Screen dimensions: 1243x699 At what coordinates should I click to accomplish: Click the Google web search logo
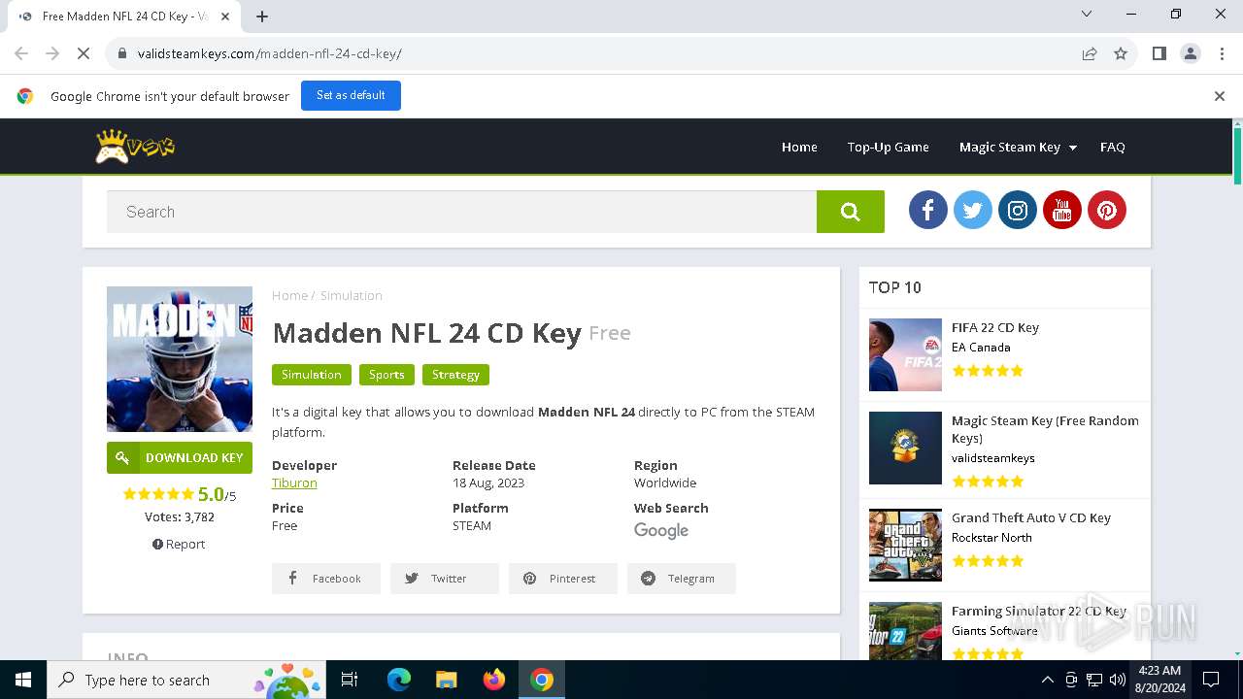pyautogui.click(x=661, y=530)
